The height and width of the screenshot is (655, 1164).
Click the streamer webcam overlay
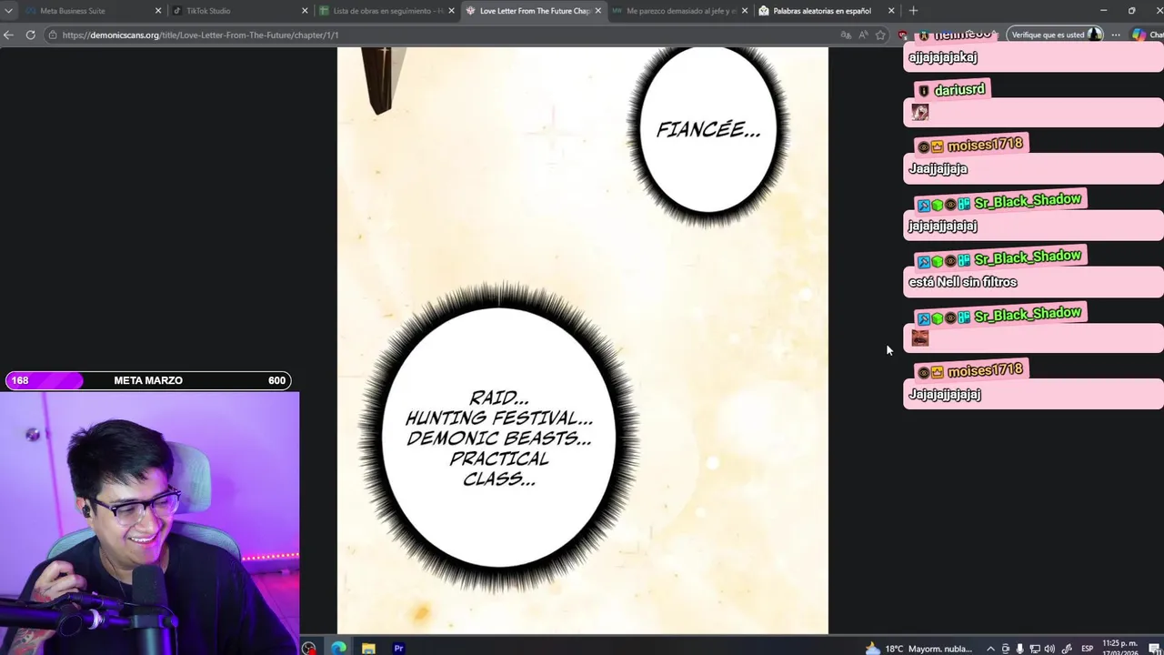pyautogui.click(x=149, y=523)
